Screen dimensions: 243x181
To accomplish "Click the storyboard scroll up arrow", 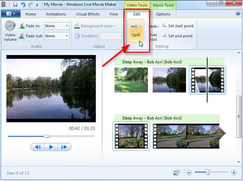I will (239, 53).
